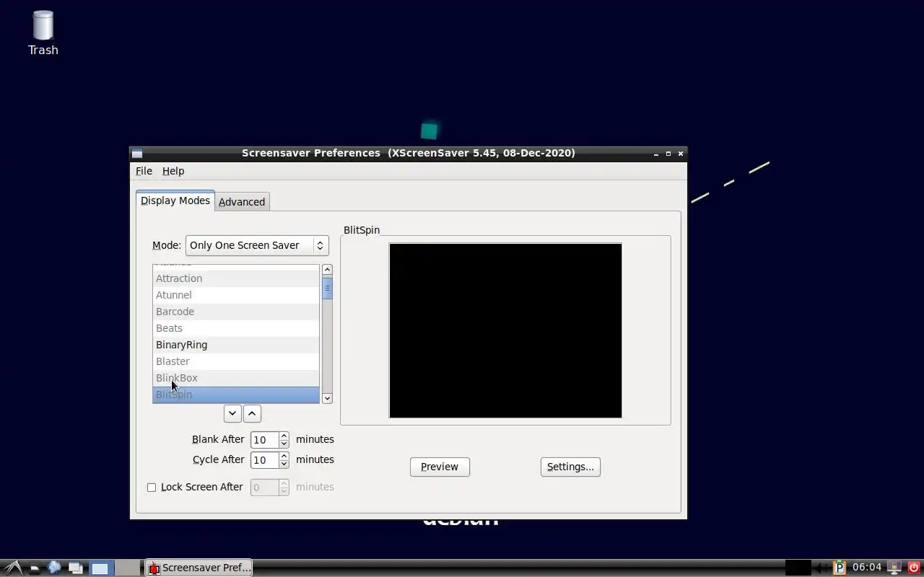
Task: Select the highlighted BlitSpin row
Action: pyautogui.click(x=236, y=395)
